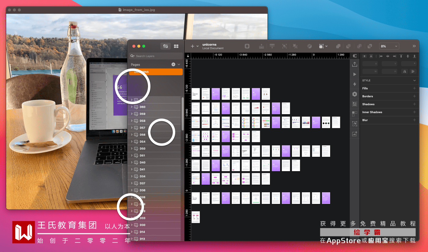Click the Group toolbar icon
This screenshot has width=428, height=252.
tap(284, 46)
